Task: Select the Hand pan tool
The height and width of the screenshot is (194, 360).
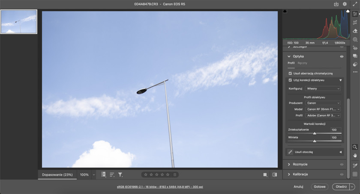Action: coord(355,156)
